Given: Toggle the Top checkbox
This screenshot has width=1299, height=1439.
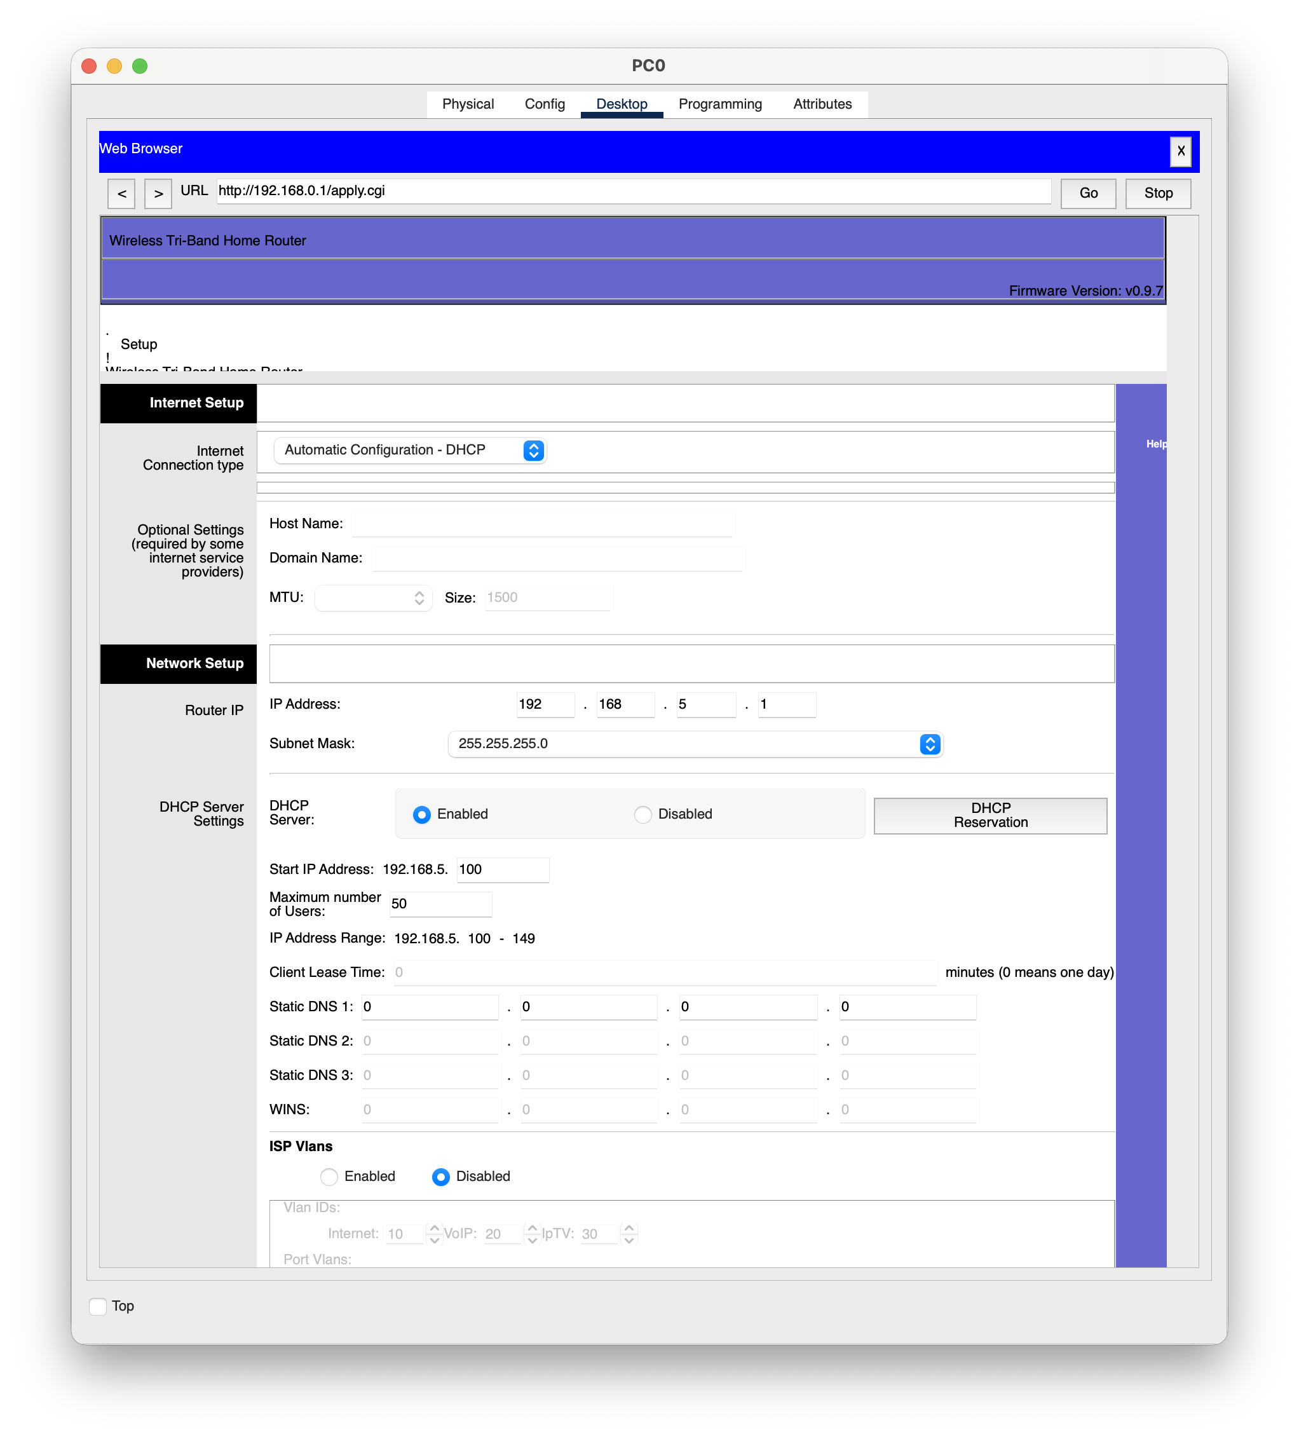Looking at the screenshot, I should click(98, 1306).
